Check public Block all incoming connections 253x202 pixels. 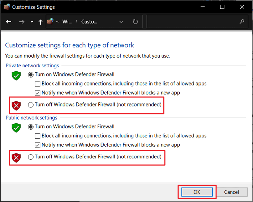pyautogui.click(x=37, y=136)
